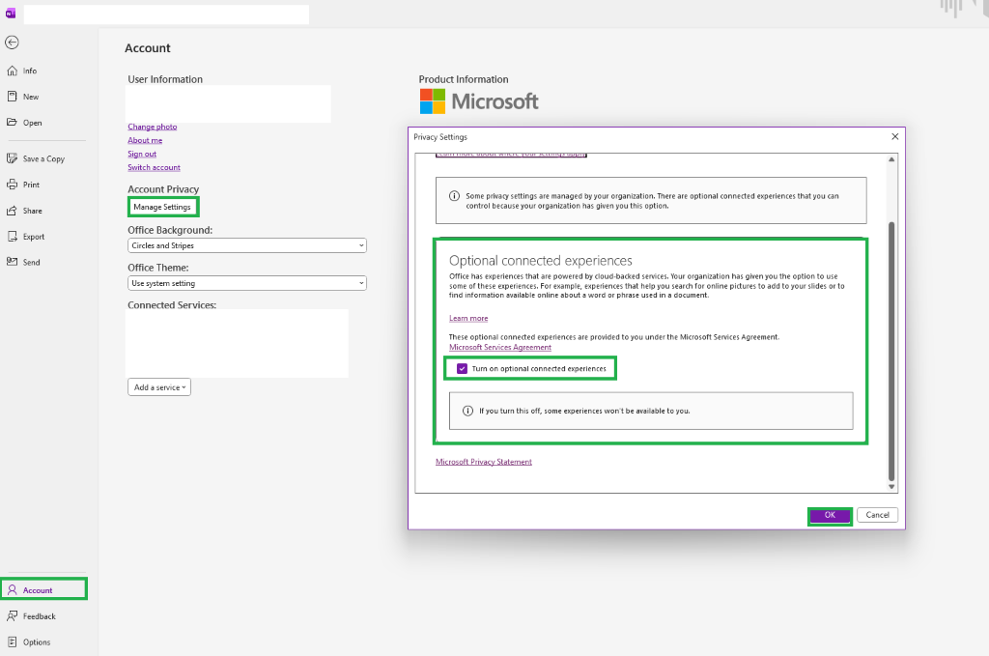Click the Microsoft logo under Product Information
989x656 pixels.
tap(479, 101)
